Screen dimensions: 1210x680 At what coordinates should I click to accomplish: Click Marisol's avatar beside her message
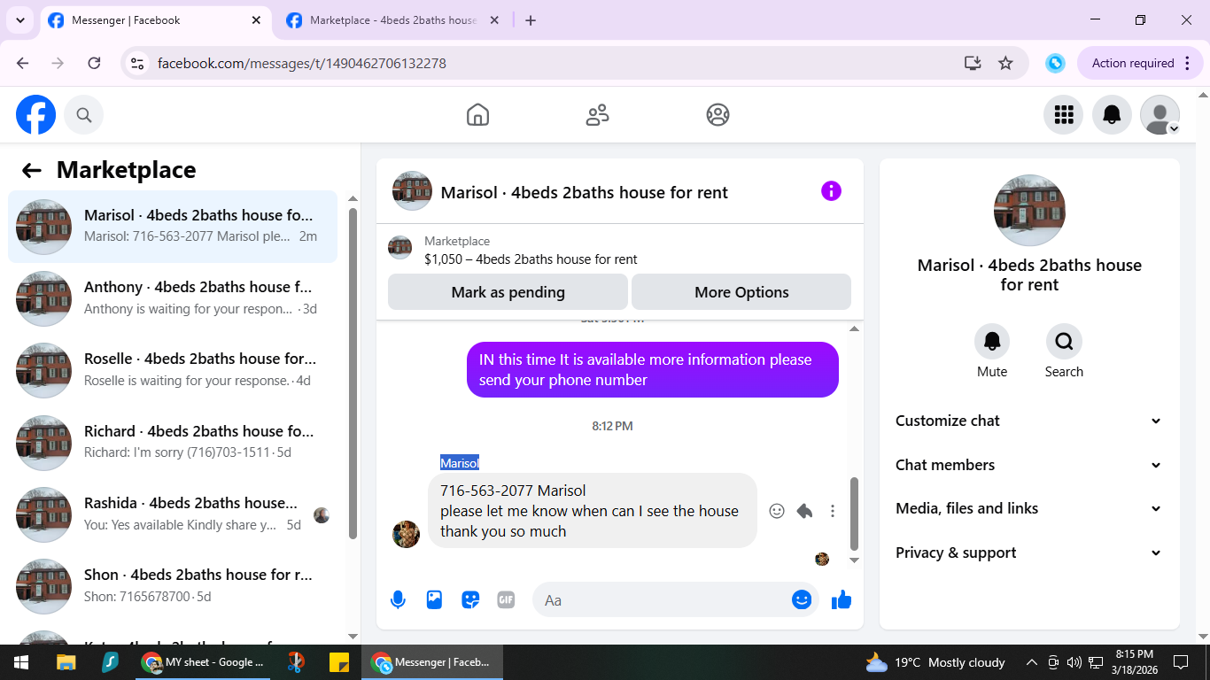coord(406,534)
